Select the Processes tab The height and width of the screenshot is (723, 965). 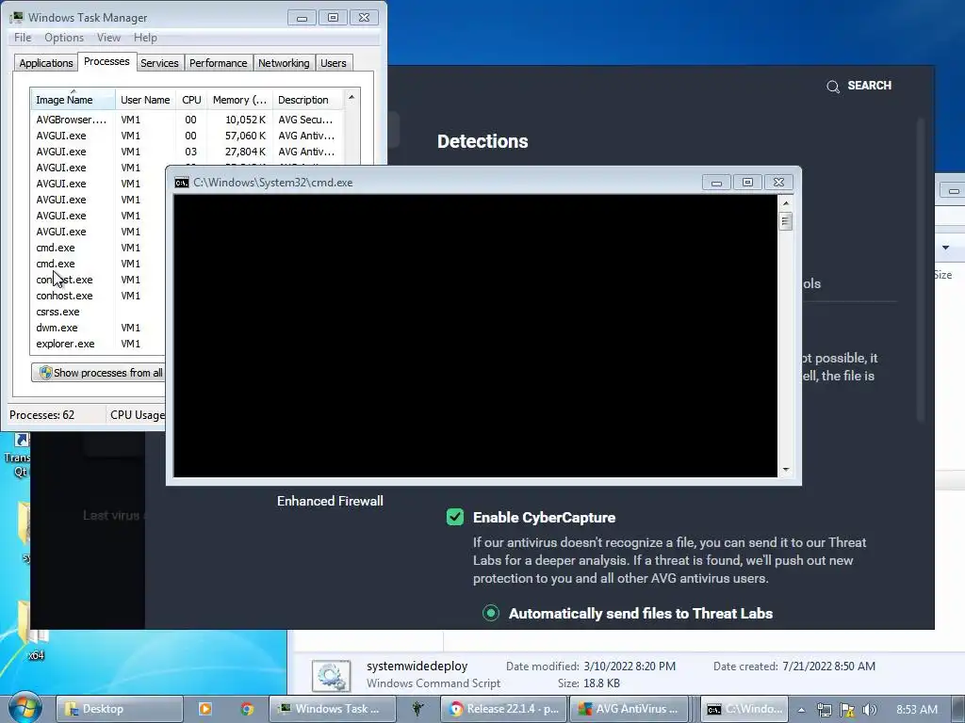coord(106,61)
